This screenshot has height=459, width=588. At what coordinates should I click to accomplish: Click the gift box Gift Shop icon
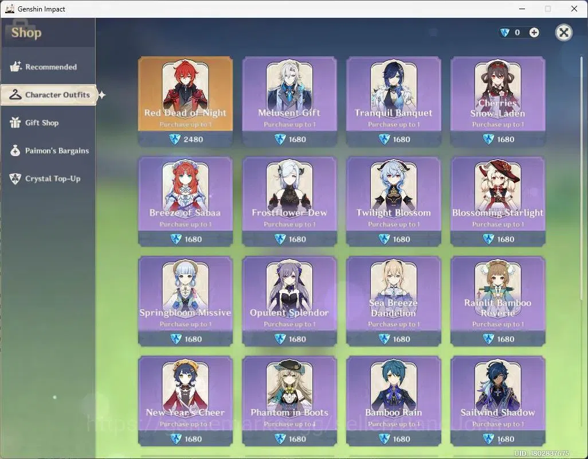coord(15,122)
